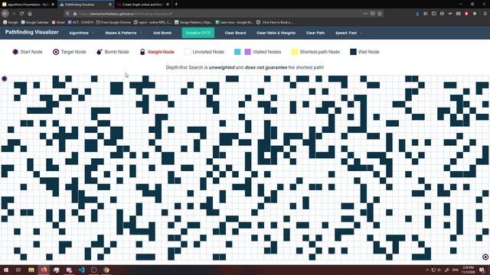Click the Start Node legend icon

[x=15, y=52]
